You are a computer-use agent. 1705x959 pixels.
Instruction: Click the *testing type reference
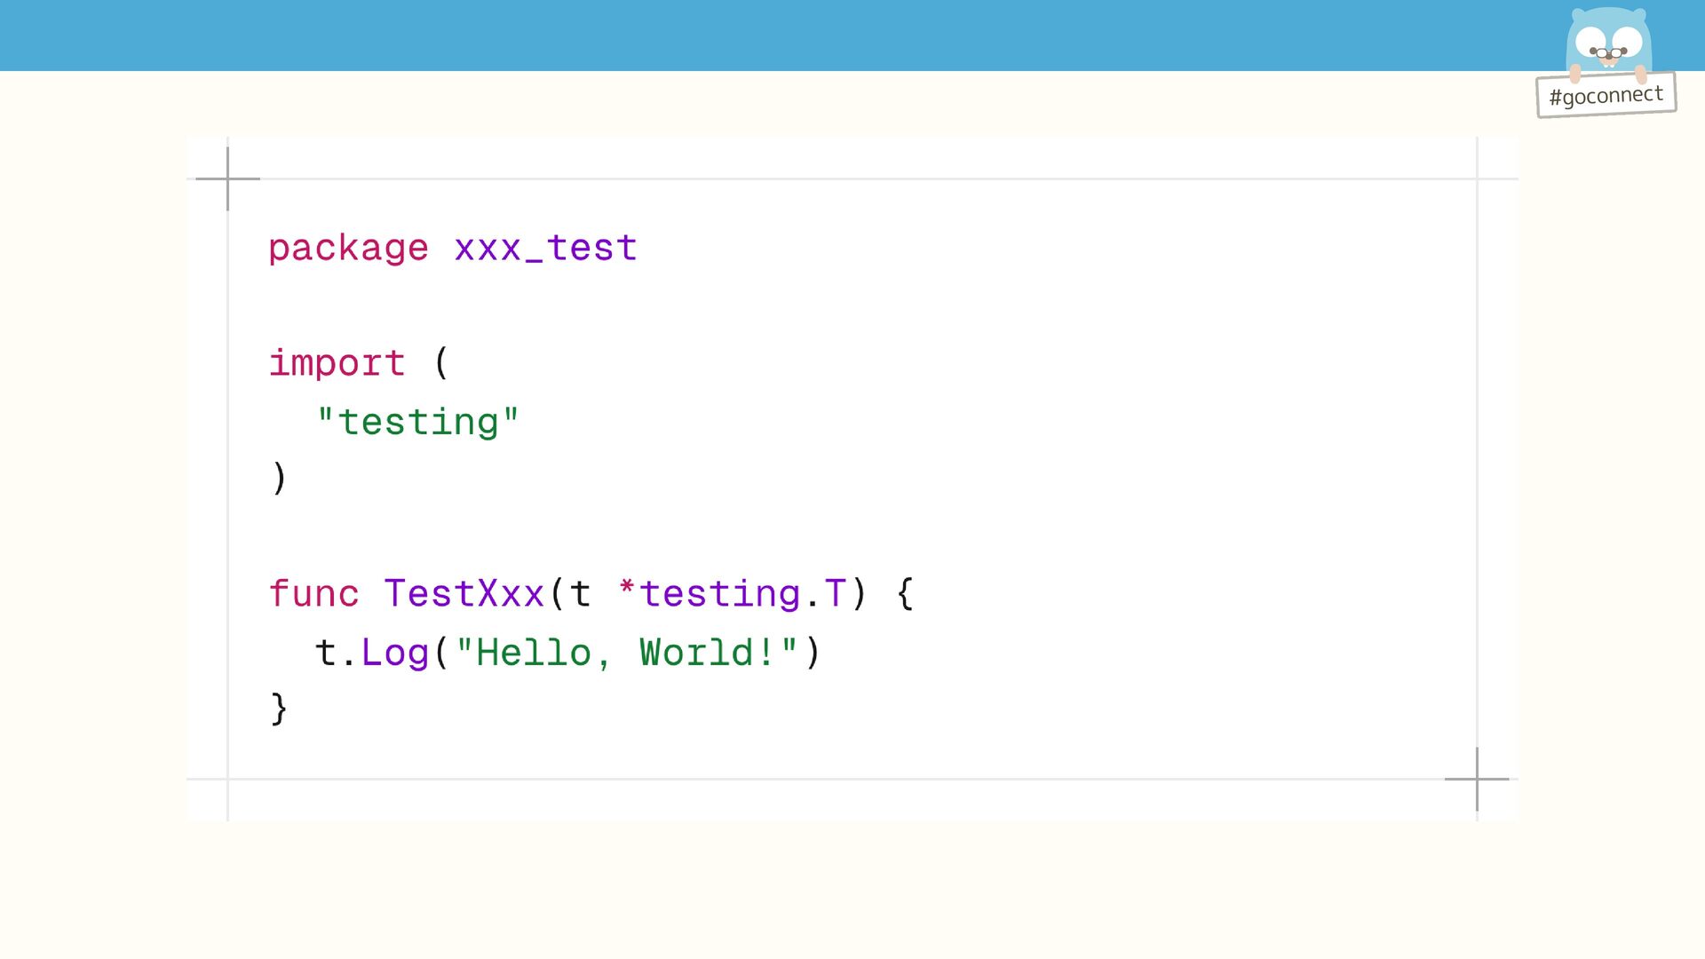coord(710,594)
